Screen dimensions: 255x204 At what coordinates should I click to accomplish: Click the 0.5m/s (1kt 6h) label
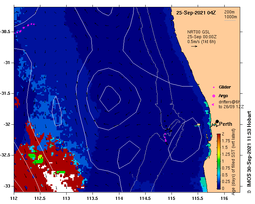pos(201,42)
